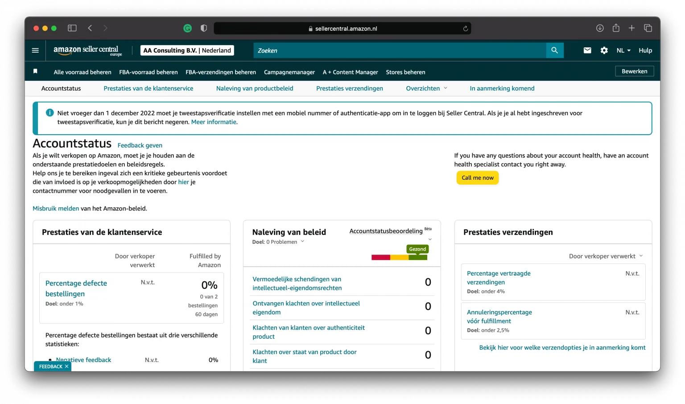
Task: Click the Bewerken button
Action: coord(634,71)
